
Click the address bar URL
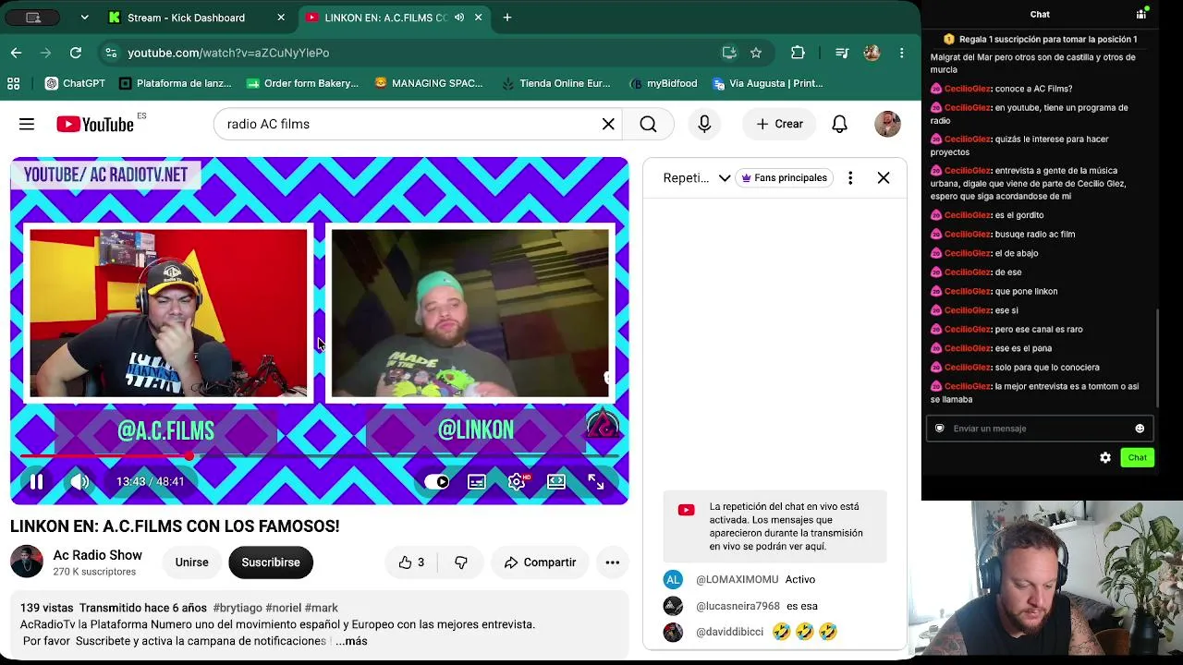pyautogui.click(x=228, y=53)
